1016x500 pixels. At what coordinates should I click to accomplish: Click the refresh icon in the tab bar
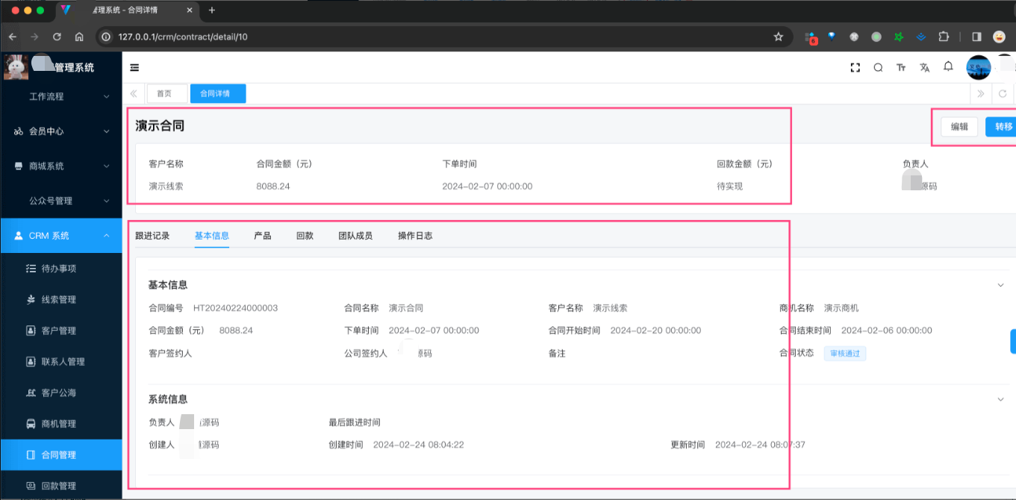pos(1003,93)
